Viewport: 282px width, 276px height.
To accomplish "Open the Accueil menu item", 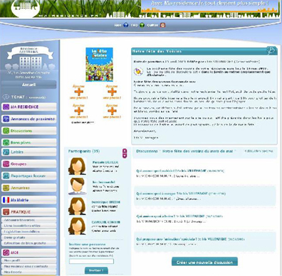I will [29, 85].
